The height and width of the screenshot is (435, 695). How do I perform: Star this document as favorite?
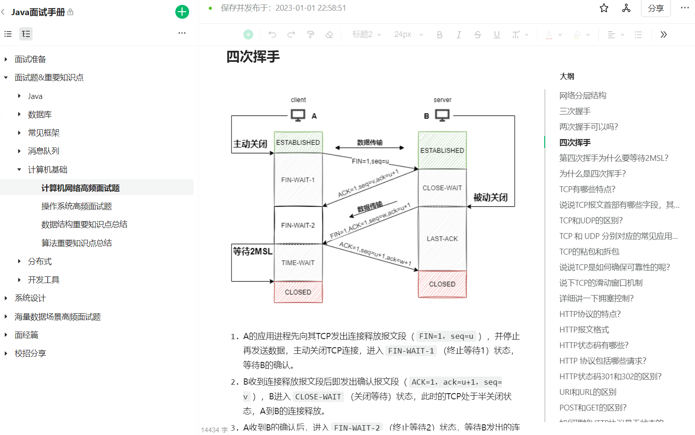604,8
